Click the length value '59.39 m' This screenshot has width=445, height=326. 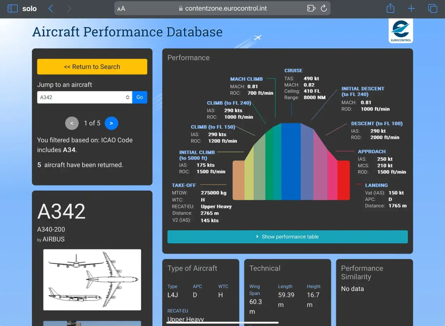[286, 300]
